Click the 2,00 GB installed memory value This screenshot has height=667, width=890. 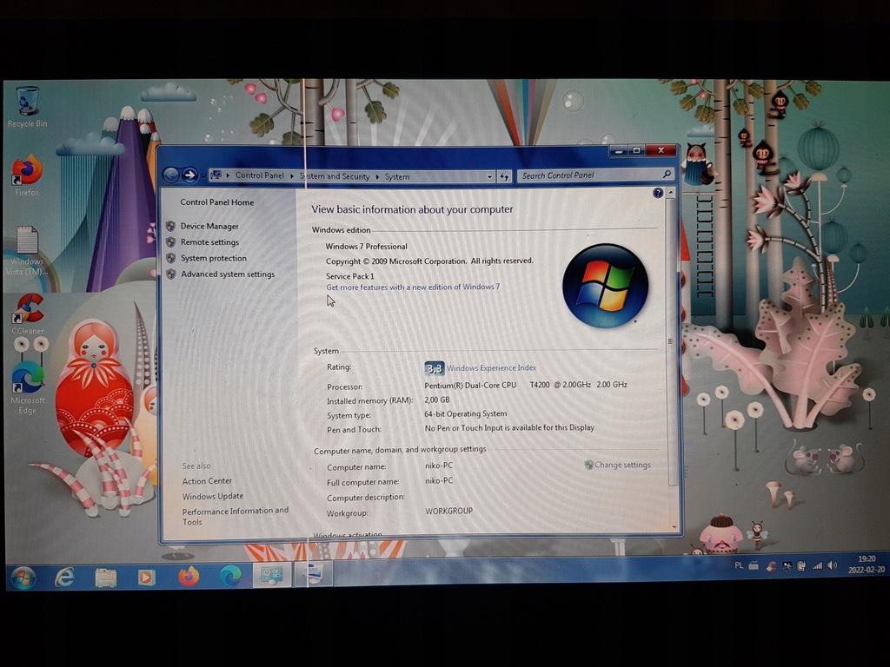point(437,400)
